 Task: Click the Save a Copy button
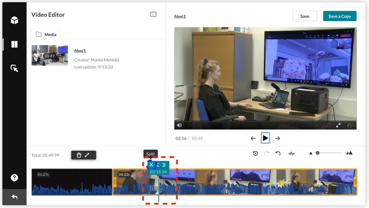click(339, 16)
